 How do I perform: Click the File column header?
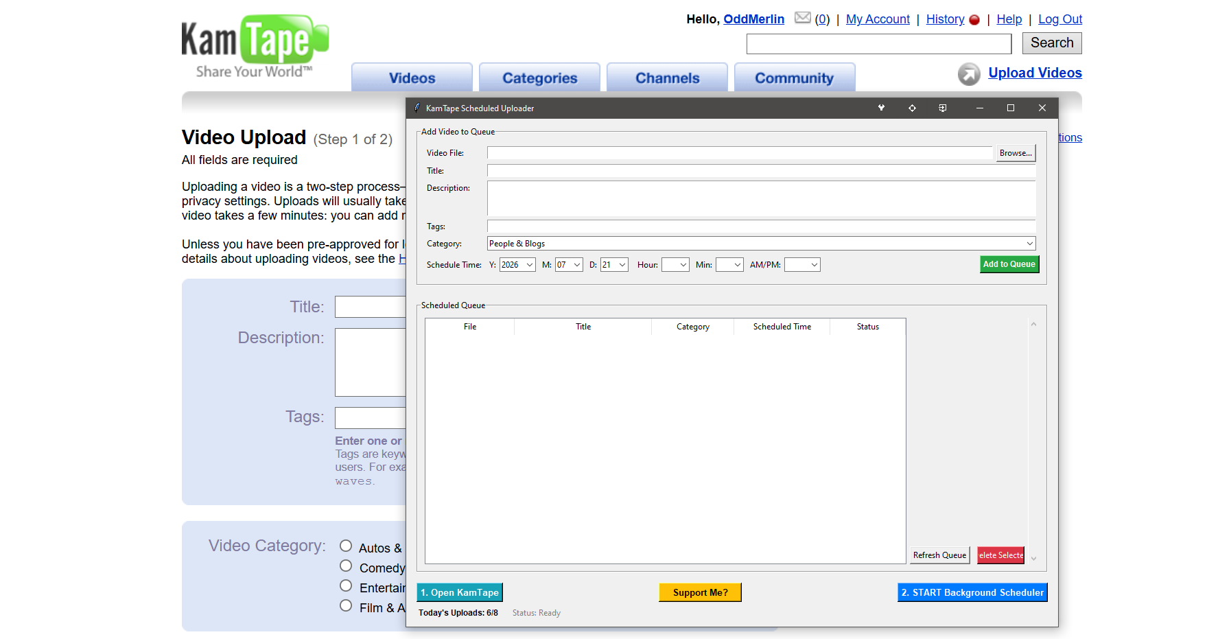click(x=470, y=327)
